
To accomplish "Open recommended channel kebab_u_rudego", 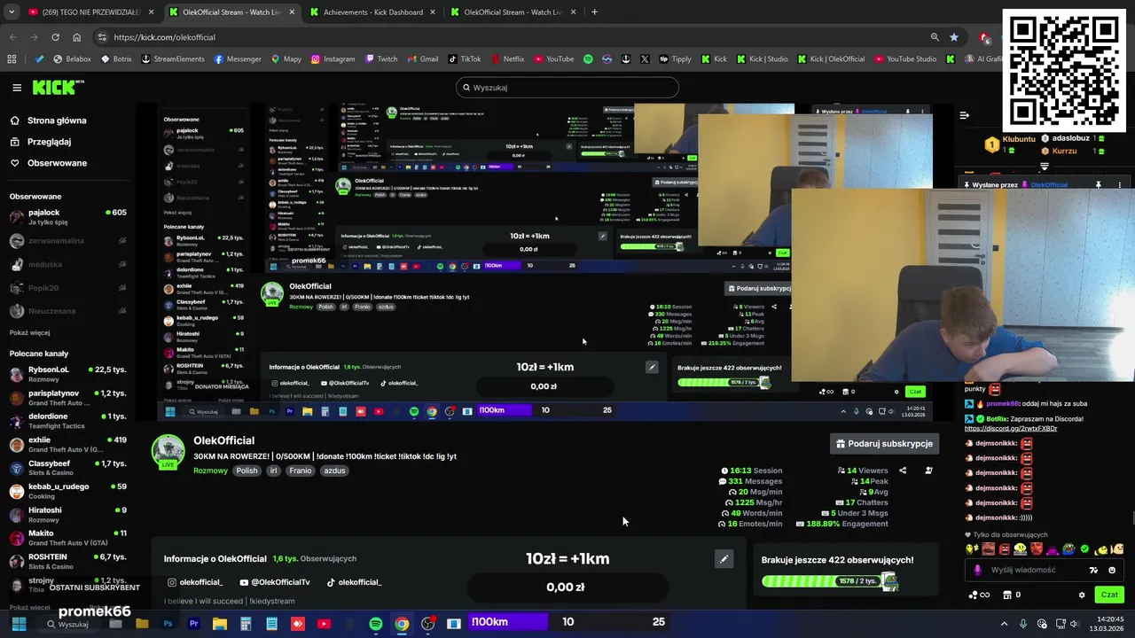I will (68, 491).
